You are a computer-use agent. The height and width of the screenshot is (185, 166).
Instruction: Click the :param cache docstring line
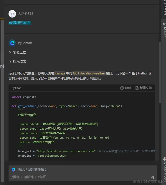point(42,133)
